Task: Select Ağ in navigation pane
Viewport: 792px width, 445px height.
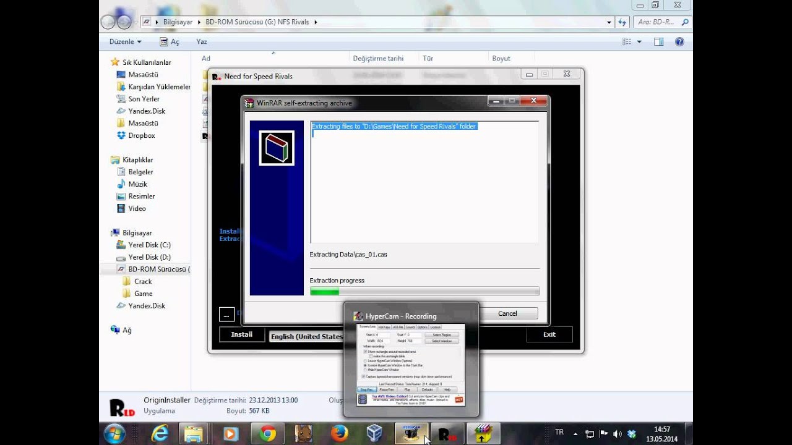Action: tap(127, 330)
